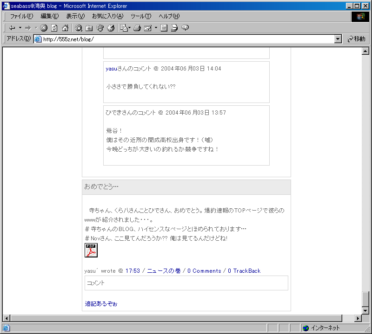Open the Back button history dropdown arrow
372x334 pixels.
[20, 28]
